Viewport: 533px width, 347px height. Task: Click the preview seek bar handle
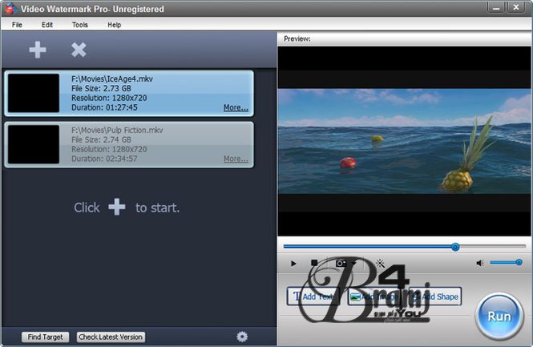455,247
